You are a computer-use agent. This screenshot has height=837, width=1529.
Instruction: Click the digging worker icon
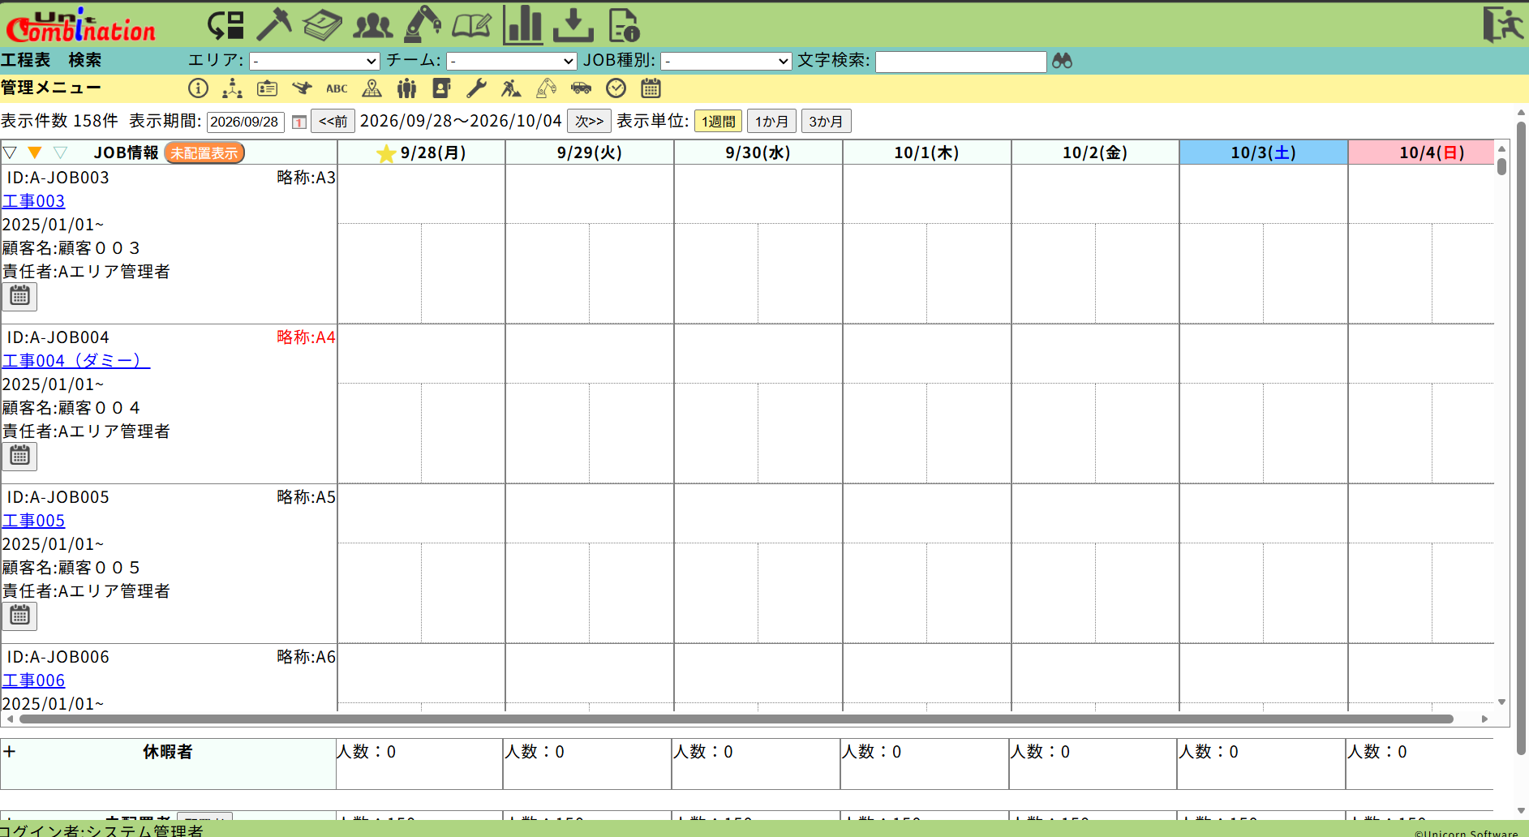511,88
